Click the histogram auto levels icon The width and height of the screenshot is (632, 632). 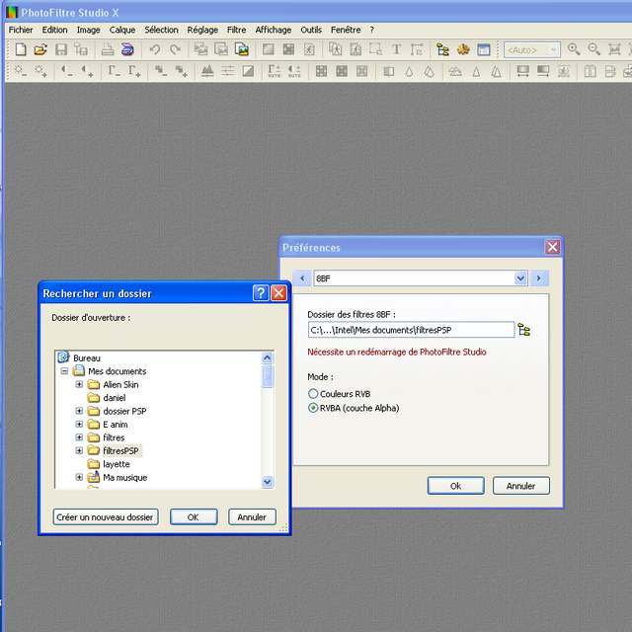[x=207, y=71]
